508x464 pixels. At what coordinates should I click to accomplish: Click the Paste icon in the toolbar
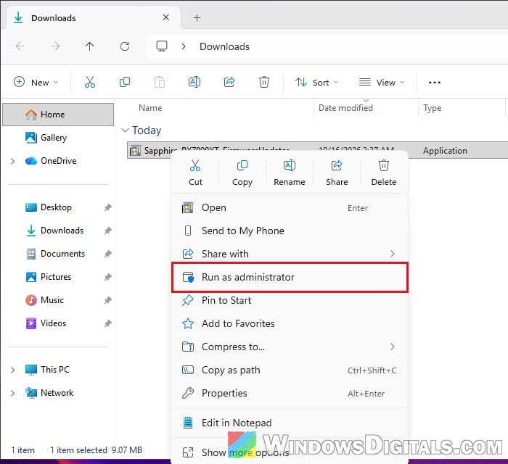pos(160,82)
